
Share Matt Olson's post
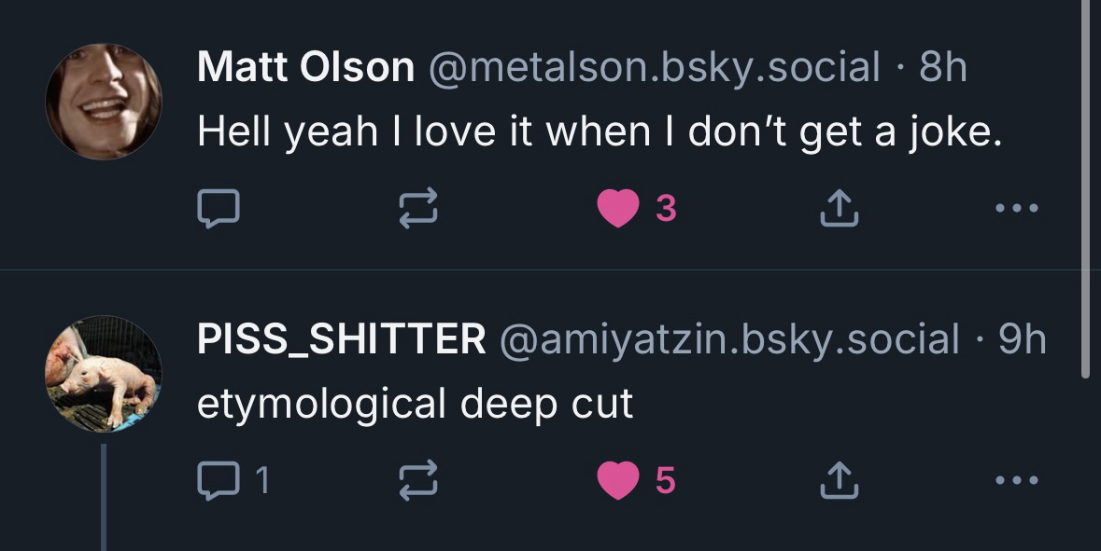click(x=838, y=209)
